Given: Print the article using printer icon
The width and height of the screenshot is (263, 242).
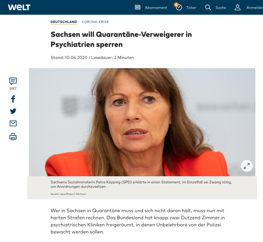Looking at the screenshot, I should 13,137.
